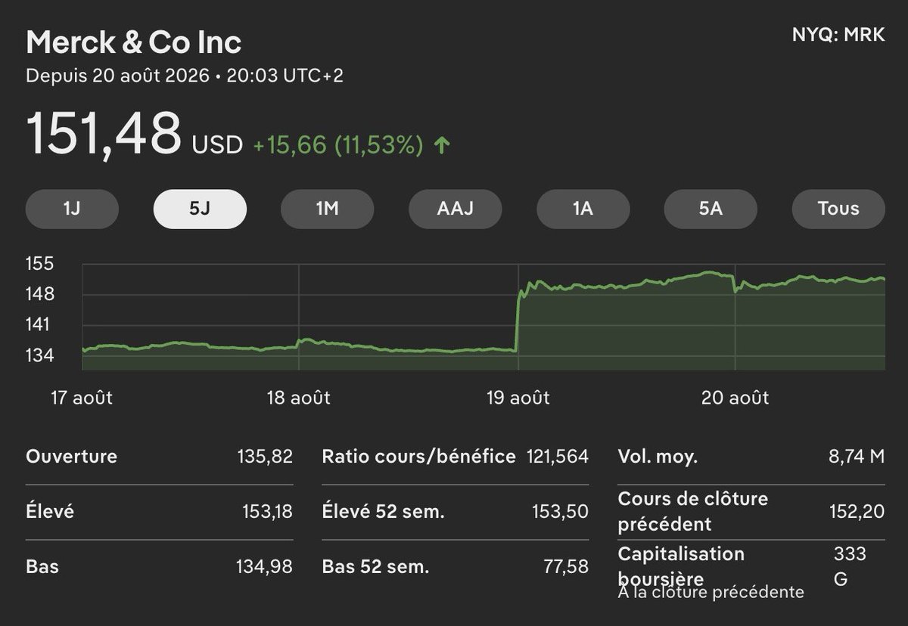
Task: Click the Élevé value 153,18
Action: coord(266,511)
